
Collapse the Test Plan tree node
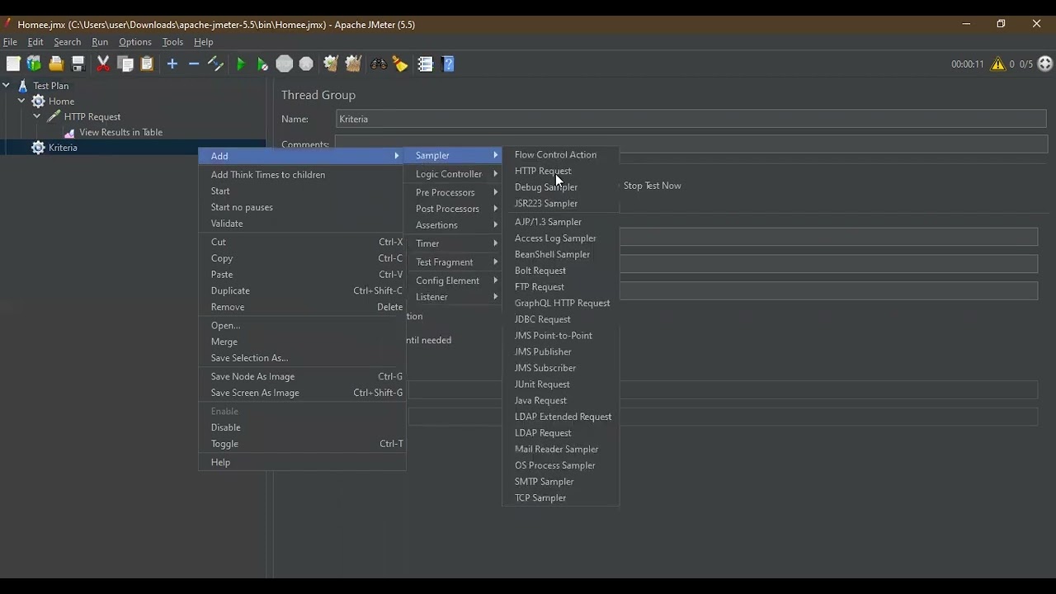tap(6, 85)
